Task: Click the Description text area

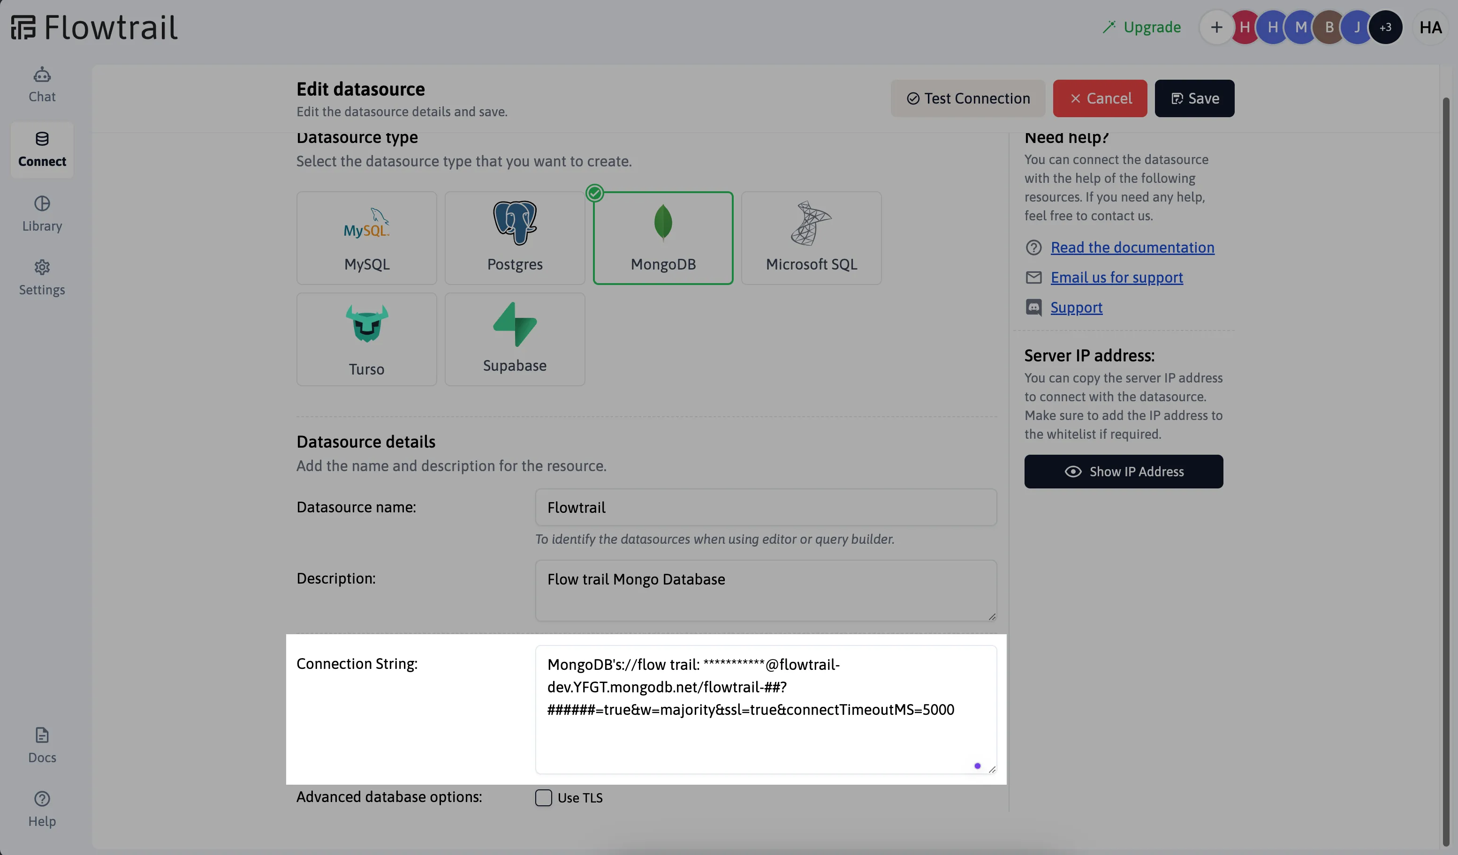Action: pyautogui.click(x=766, y=591)
